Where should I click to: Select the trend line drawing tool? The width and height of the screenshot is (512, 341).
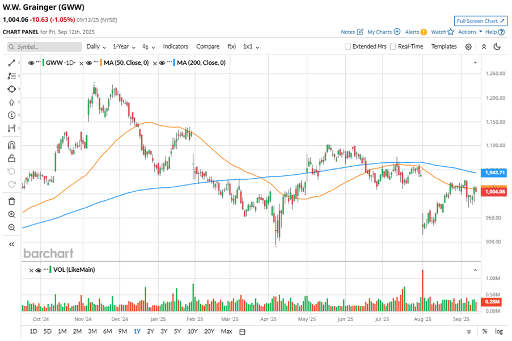click(x=11, y=63)
